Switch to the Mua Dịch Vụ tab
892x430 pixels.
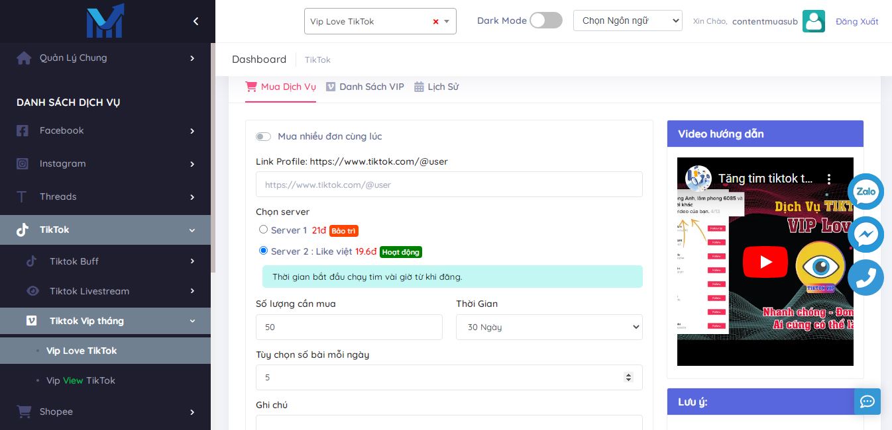[x=280, y=87]
